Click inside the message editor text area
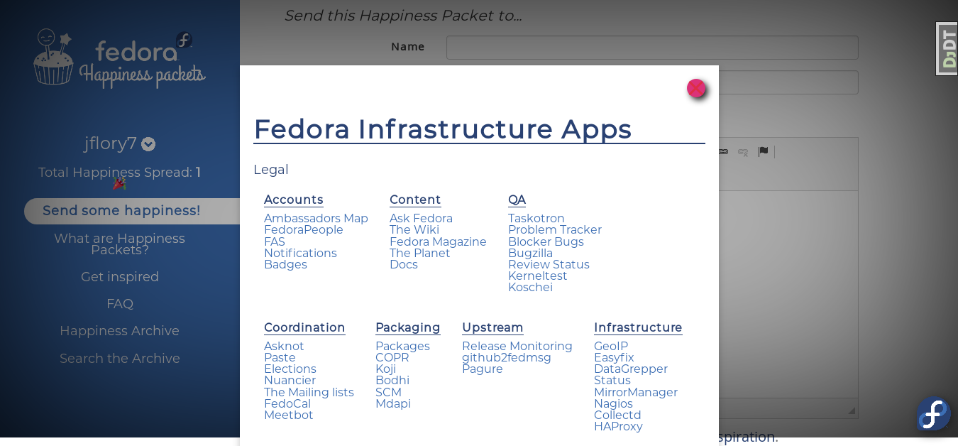 click(788, 294)
